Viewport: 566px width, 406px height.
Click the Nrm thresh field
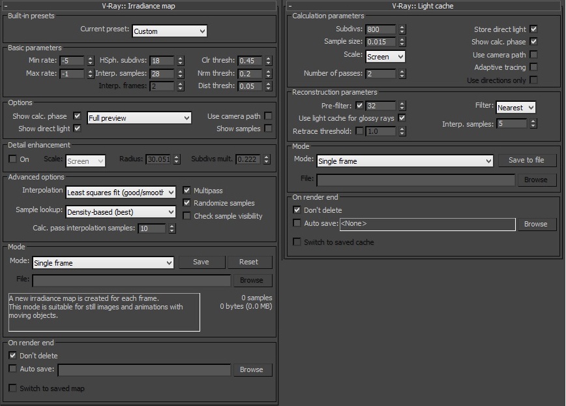(250, 74)
